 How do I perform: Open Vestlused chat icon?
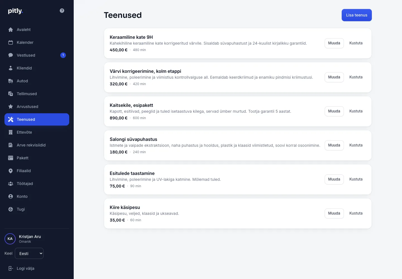tap(11, 55)
